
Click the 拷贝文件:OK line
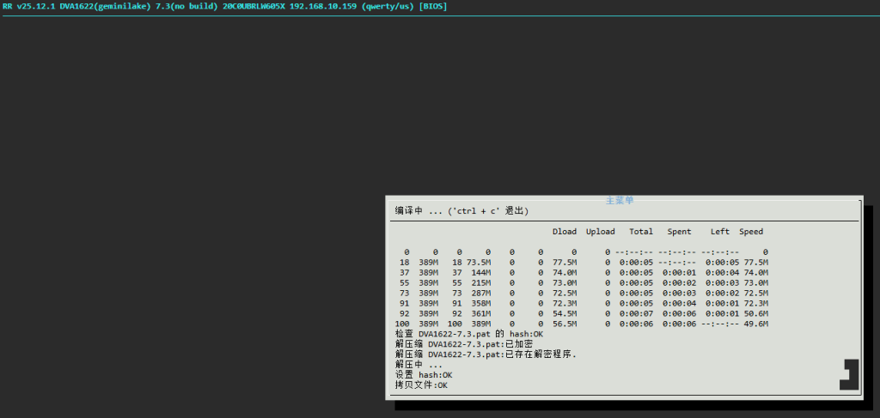pyautogui.click(x=421, y=385)
